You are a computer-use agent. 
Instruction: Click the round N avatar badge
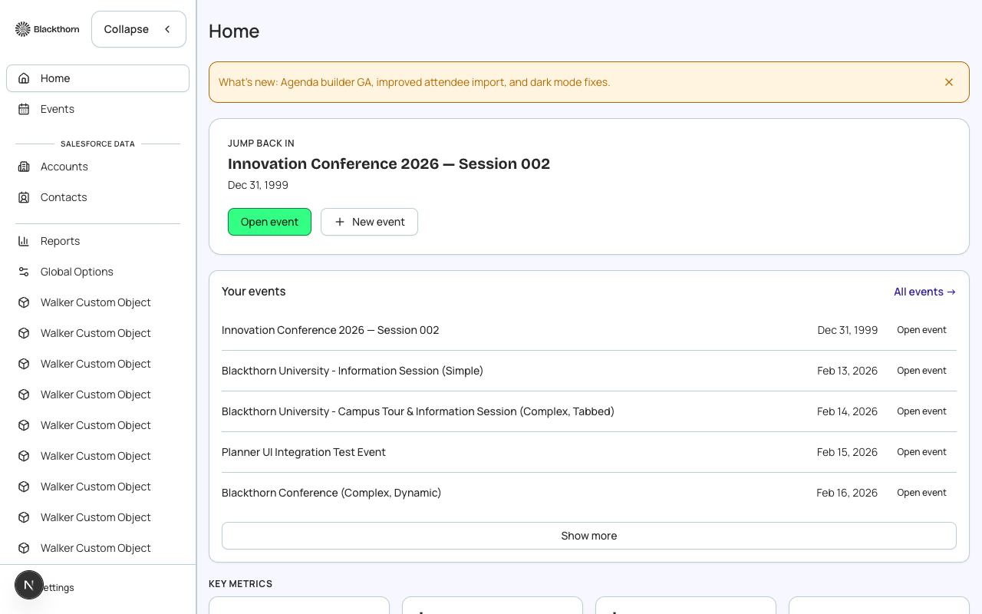pyautogui.click(x=29, y=585)
